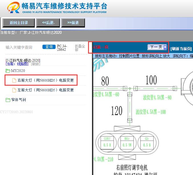Expand the 窄体气刹 folder
193x175 pixels.
click(x=19, y=100)
